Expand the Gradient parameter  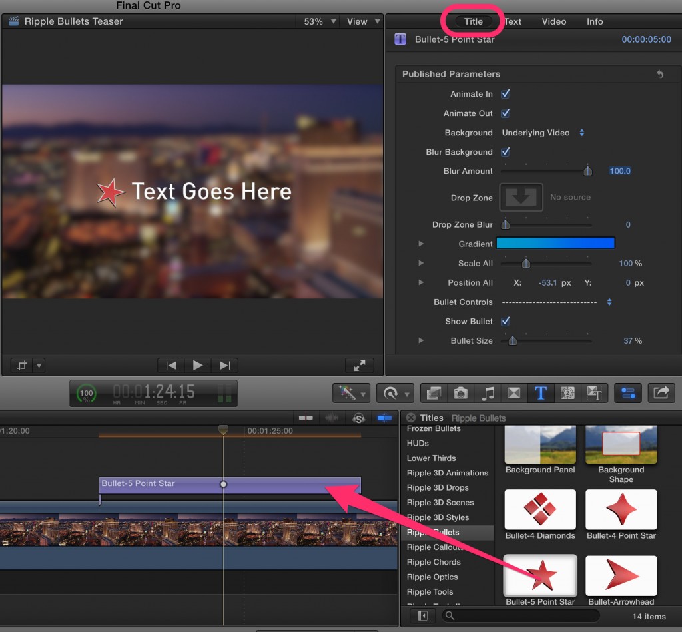(421, 244)
